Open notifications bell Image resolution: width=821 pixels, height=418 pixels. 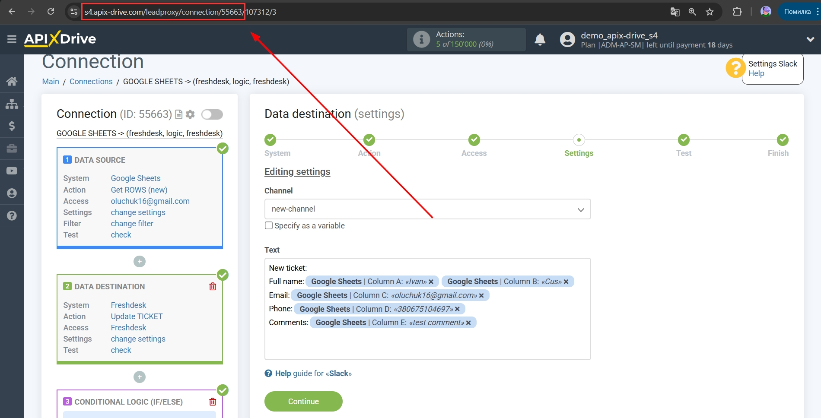(540, 40)
